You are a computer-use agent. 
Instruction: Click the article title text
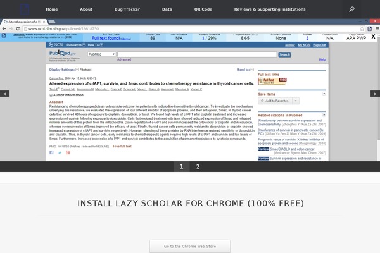pos(151,83)
